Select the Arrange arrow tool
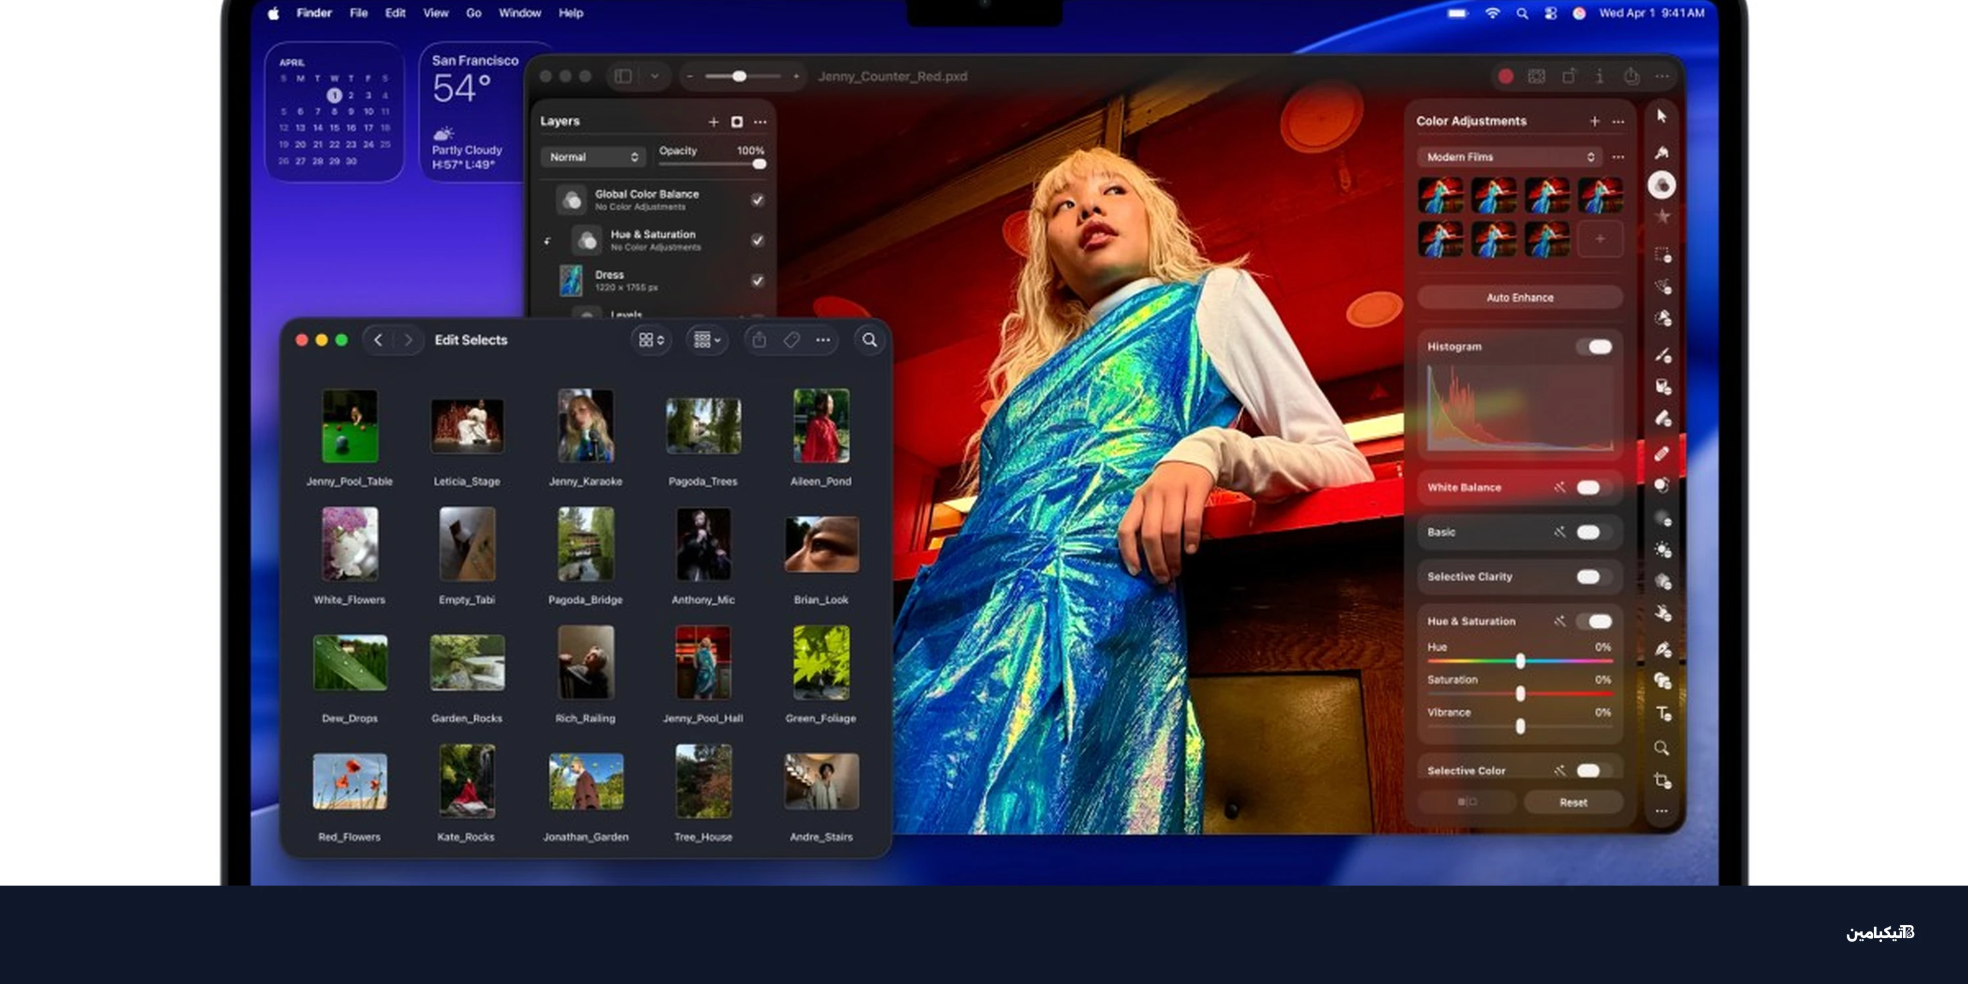This screenshot has height=984, width=1968. pos(1661,116)
